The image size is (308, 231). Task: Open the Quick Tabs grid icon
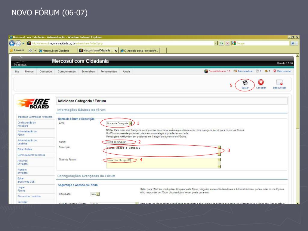[30, 51]
